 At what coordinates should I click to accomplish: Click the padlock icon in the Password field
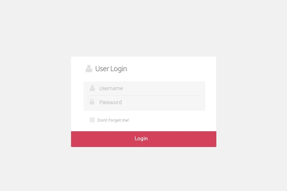[x=92, y=102]
